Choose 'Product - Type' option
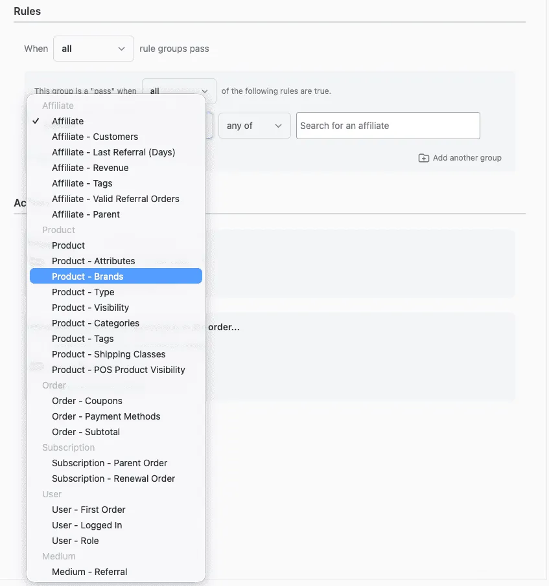The width and height of the screenshot is (549, 586). pyautogui.click(x=116, y=292)
